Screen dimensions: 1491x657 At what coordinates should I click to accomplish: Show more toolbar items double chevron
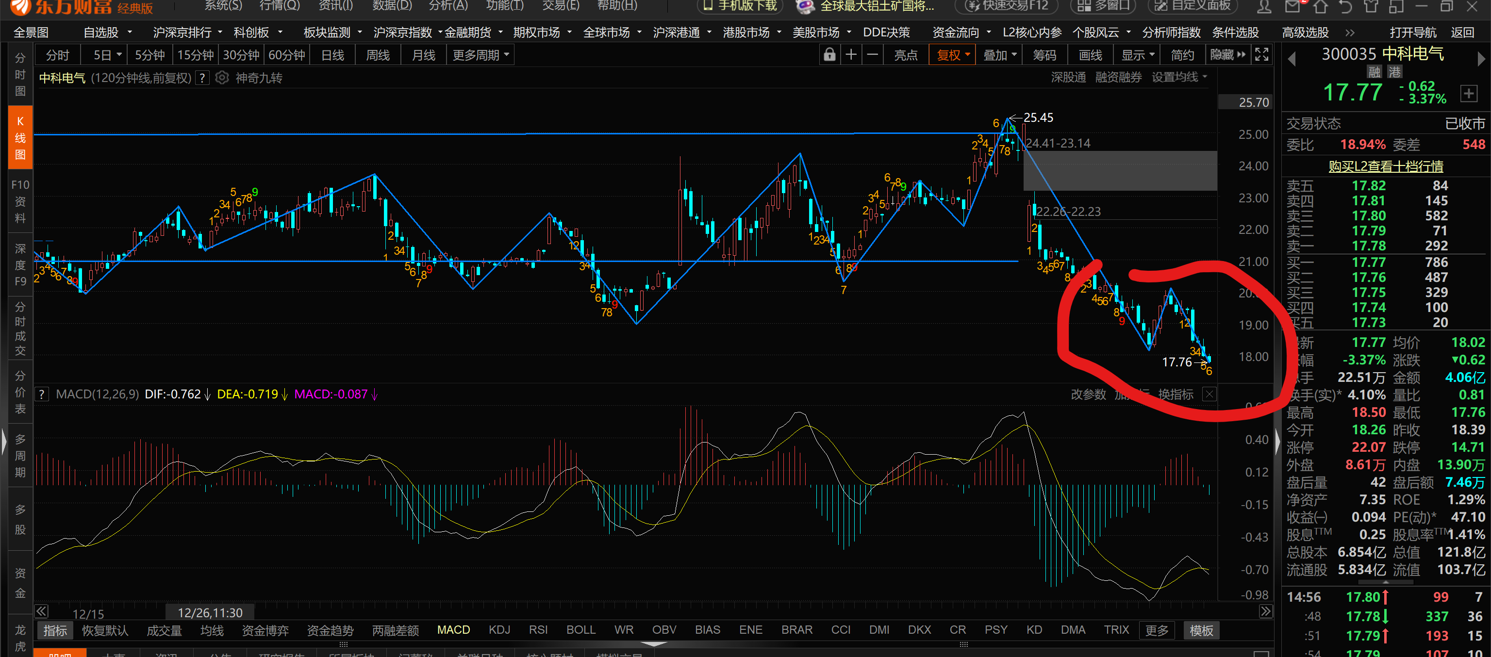click(x=1350, y=33)
